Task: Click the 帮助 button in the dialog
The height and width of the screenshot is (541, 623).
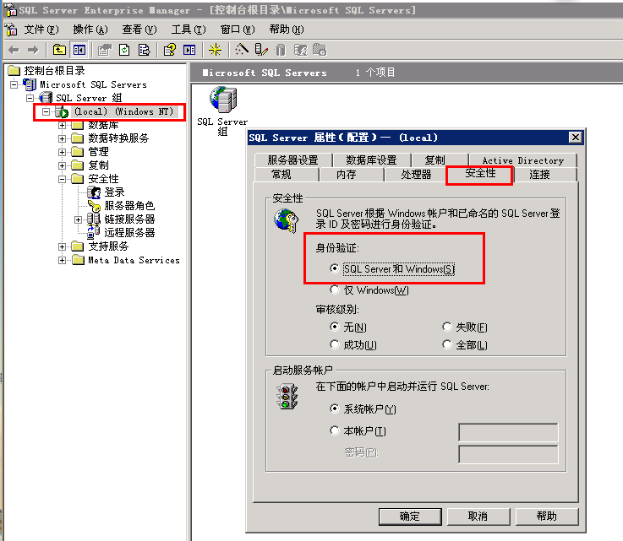Action: click(x=547, y=517)
